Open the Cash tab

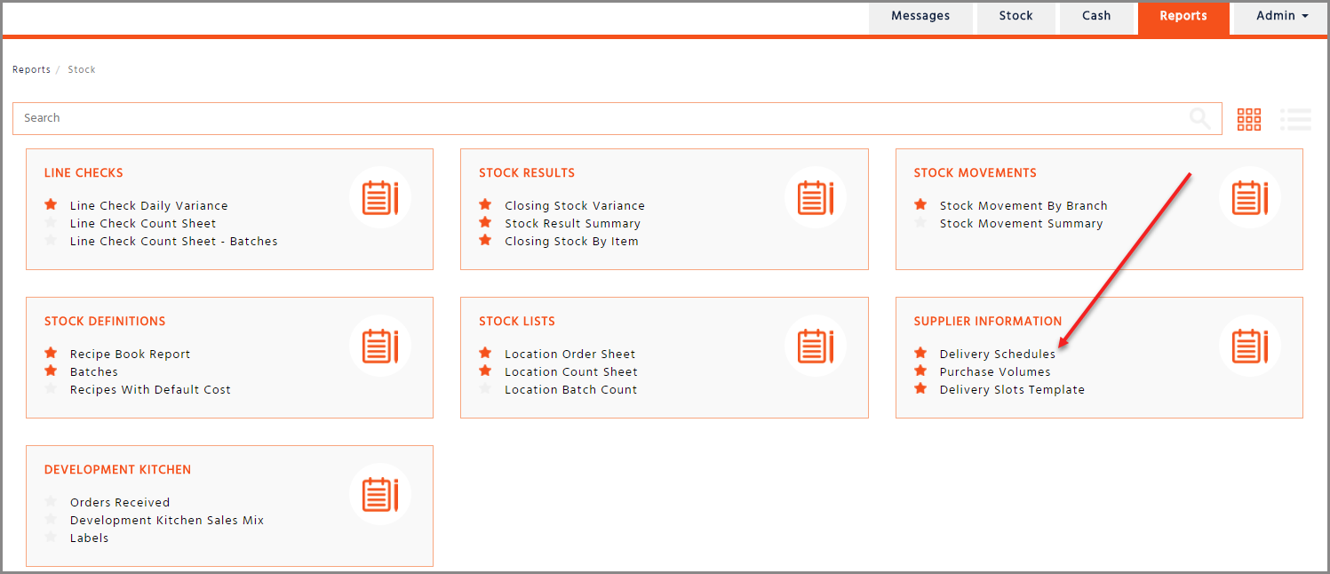tap(1096, 16)
